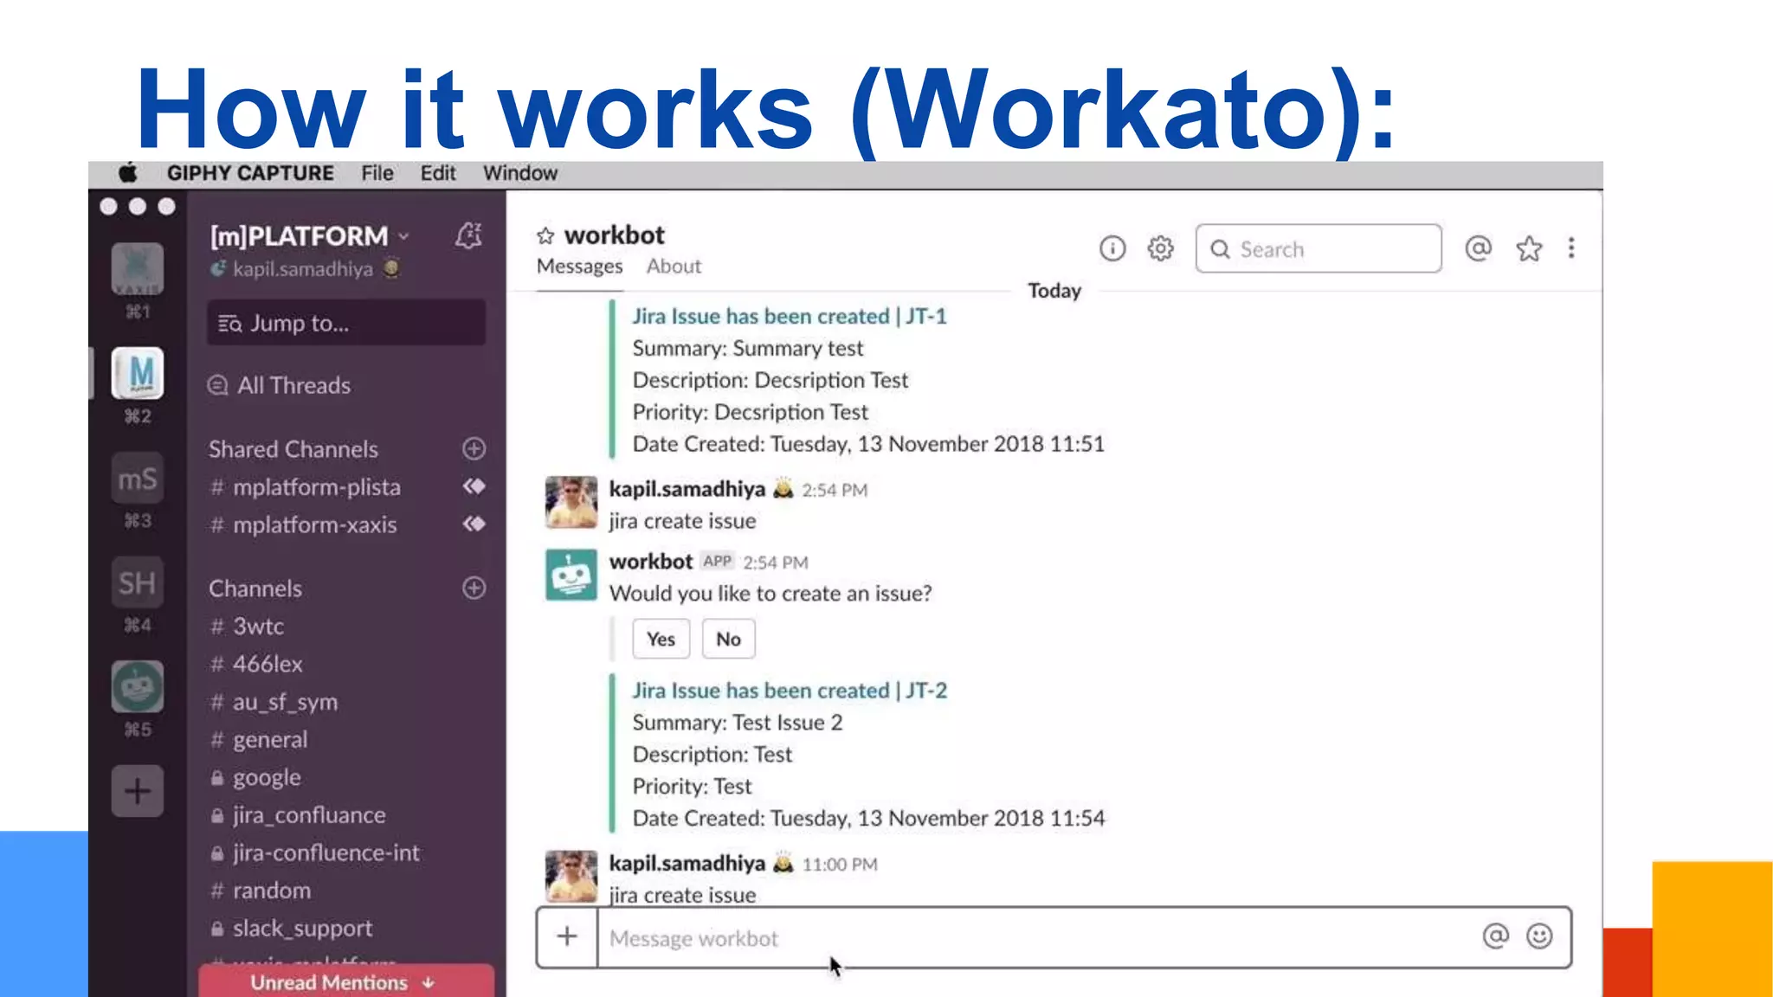Click No to decline creating issue
This screenshot has width=1773, height=997.
(728, 639)
